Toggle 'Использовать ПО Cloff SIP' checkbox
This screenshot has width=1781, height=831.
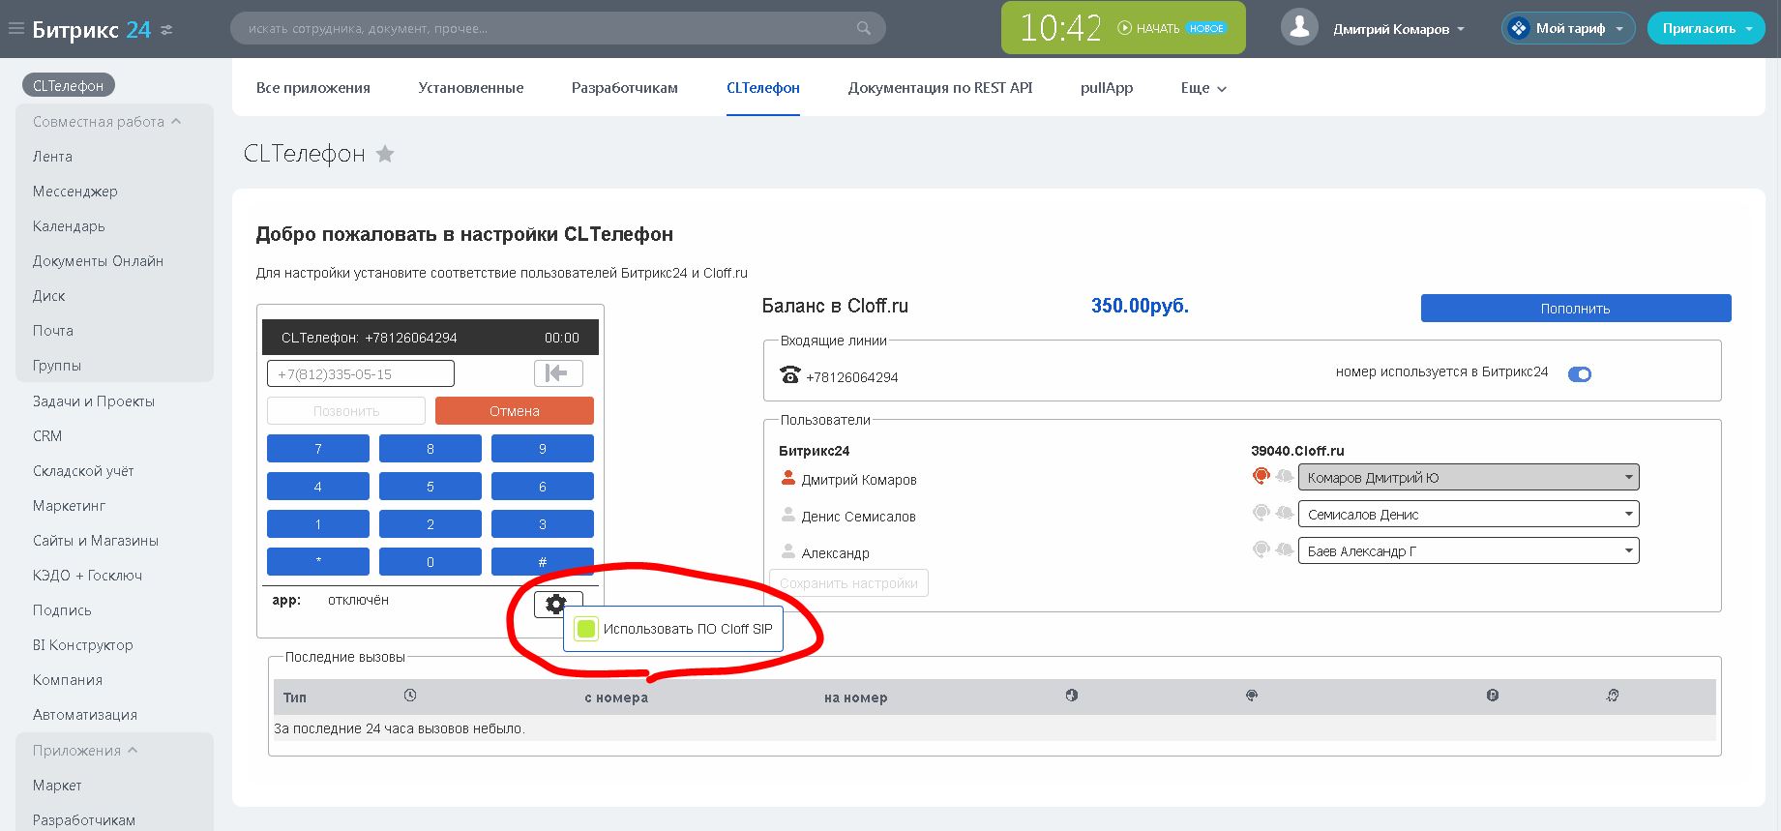click(x=585, y=629)
